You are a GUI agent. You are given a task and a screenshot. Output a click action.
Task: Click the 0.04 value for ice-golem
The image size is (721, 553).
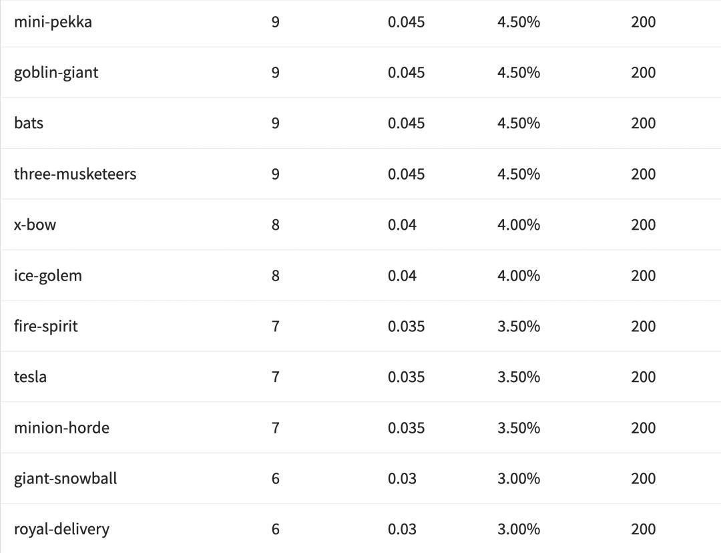click(x=402, y=276)
